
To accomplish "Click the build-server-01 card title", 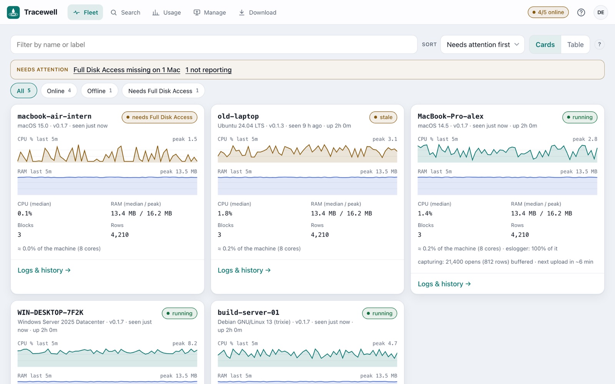I will [248, 313].
